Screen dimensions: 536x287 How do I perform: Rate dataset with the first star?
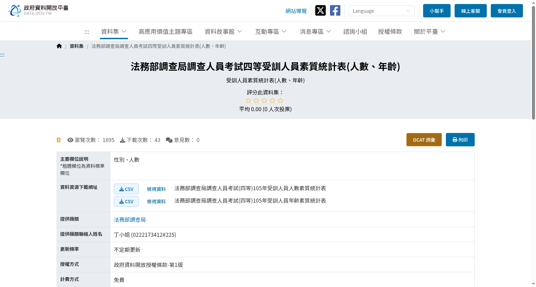point(248,100)
